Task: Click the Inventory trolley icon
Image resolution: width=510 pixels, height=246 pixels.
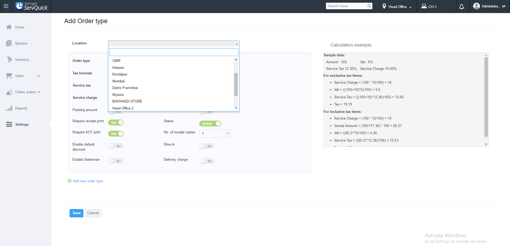Action: point(9,60)
